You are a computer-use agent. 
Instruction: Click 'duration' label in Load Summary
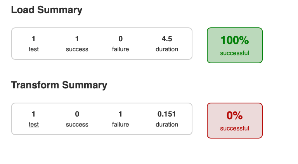[167, 49]
